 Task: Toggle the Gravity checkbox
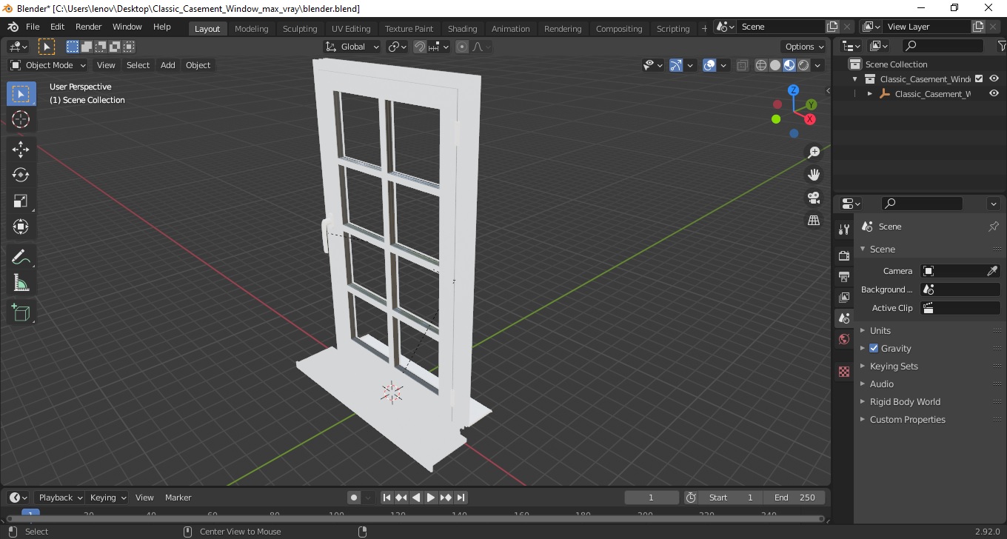(x=874, y=348)
